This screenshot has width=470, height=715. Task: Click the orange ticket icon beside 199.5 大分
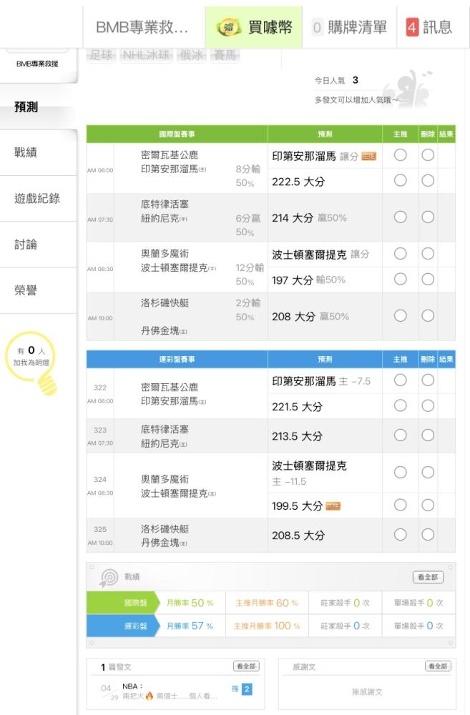tap(333, 506)
